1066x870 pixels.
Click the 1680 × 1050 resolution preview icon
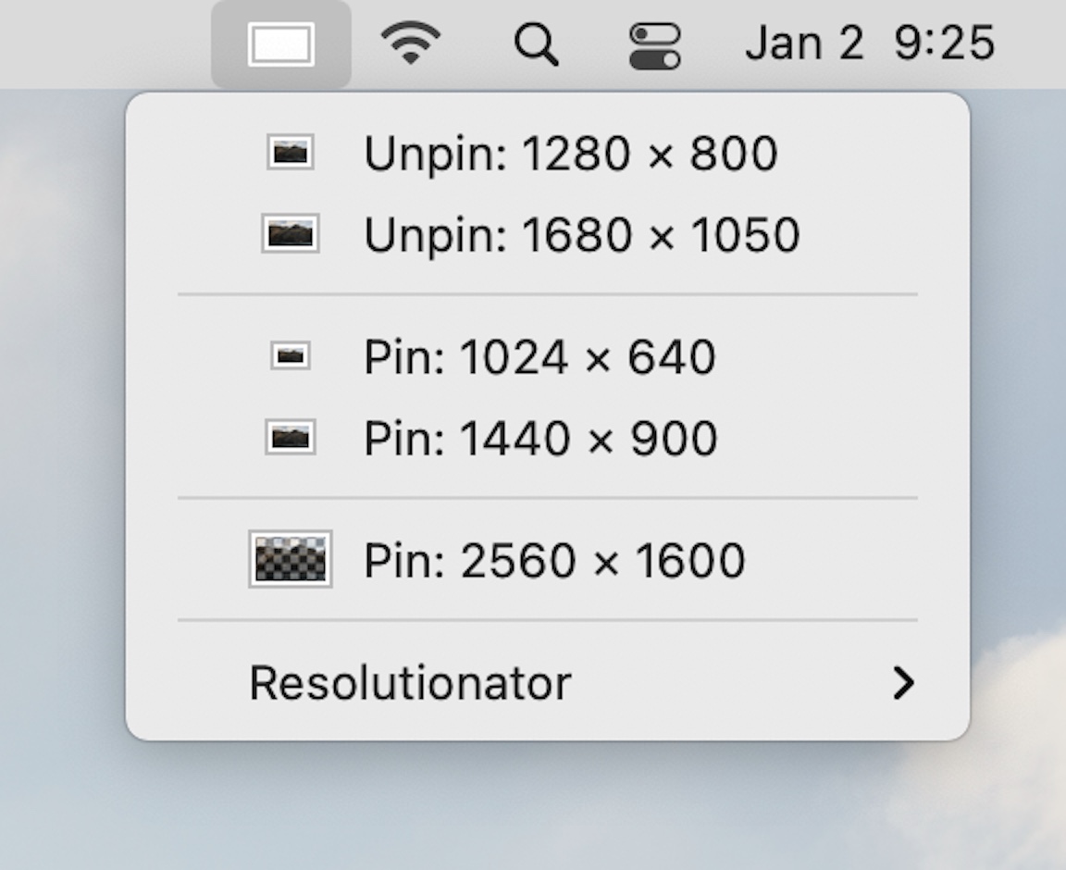click(291, 233)
